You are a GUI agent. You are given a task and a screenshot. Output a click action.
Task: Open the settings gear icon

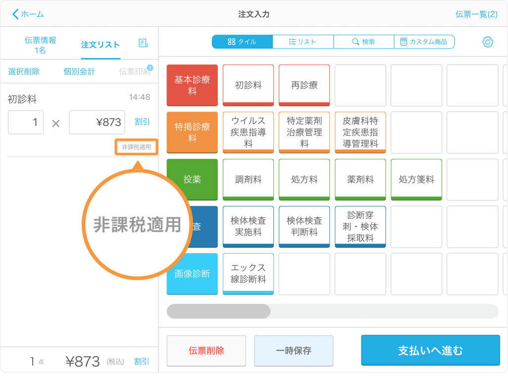click(488, 42)
